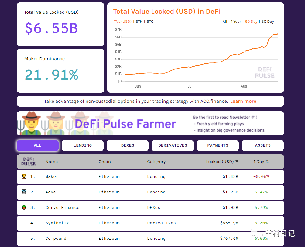Screen dimensions: 305x247
Task: Open the DERIVATIVES tab
Action: coord(173,145)
